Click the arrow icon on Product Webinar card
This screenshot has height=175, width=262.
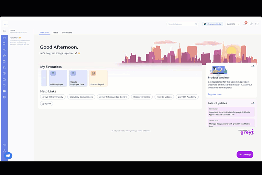click(253, 66)
